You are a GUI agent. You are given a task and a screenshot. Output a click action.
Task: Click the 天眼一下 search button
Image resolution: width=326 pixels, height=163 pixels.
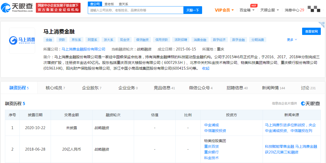coord(193,10)
